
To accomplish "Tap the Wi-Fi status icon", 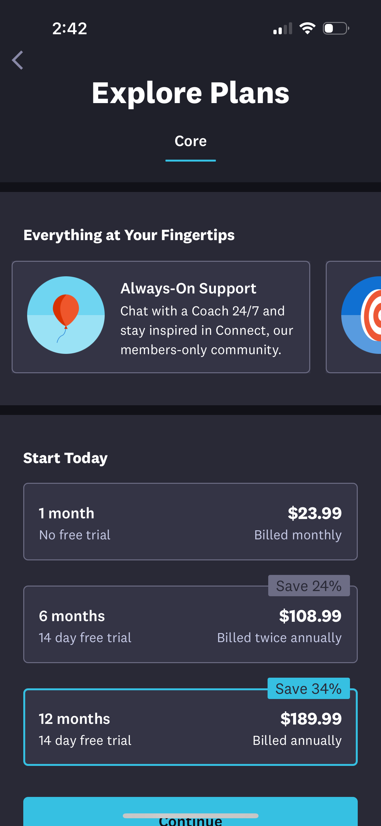I will [x=307, y=28].
